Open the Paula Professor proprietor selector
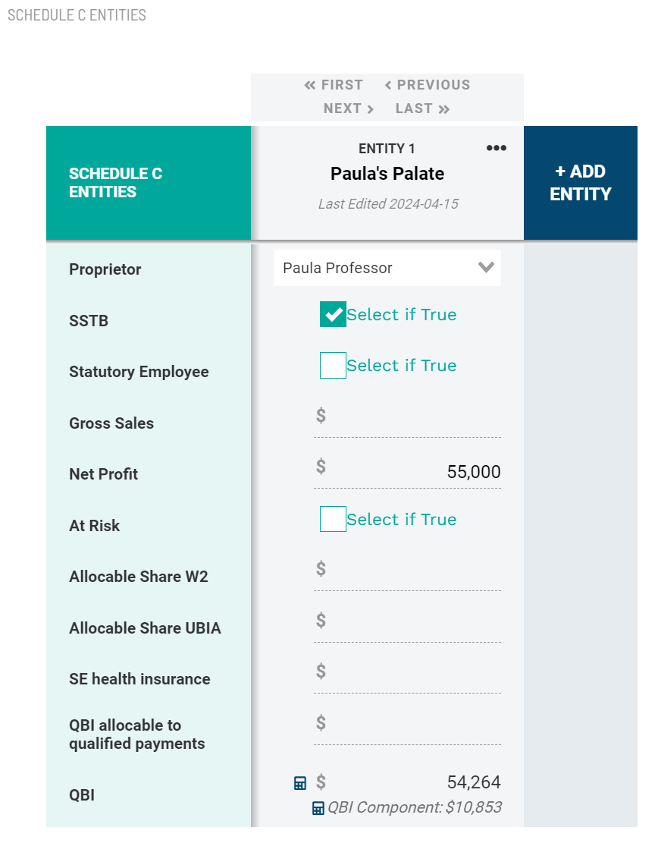This screenshot has width=658, height=843. click(387, 267)
